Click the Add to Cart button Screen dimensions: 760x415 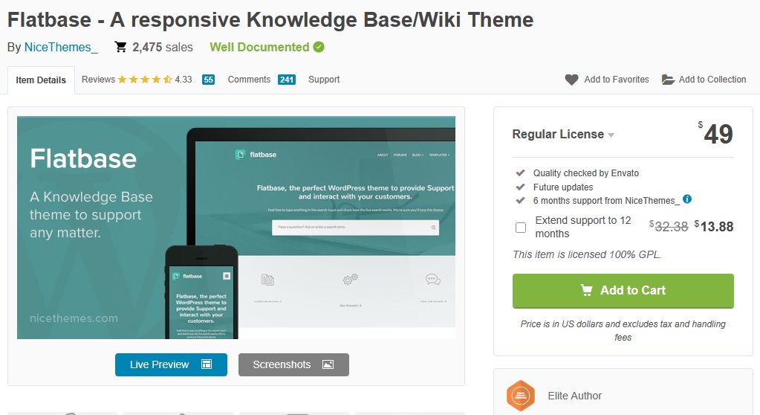click(623, 291)
